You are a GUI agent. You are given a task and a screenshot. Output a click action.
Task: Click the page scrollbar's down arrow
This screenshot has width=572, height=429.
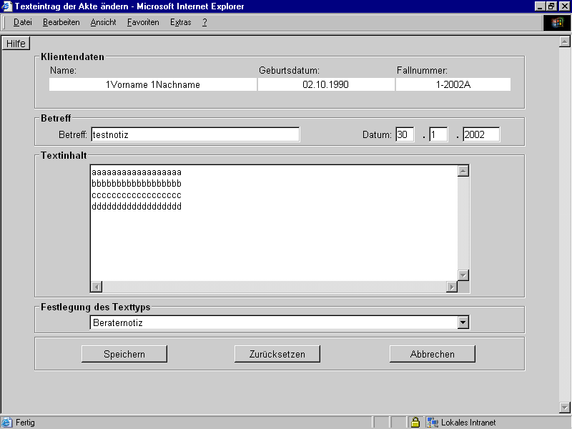(x=564, y=408)
